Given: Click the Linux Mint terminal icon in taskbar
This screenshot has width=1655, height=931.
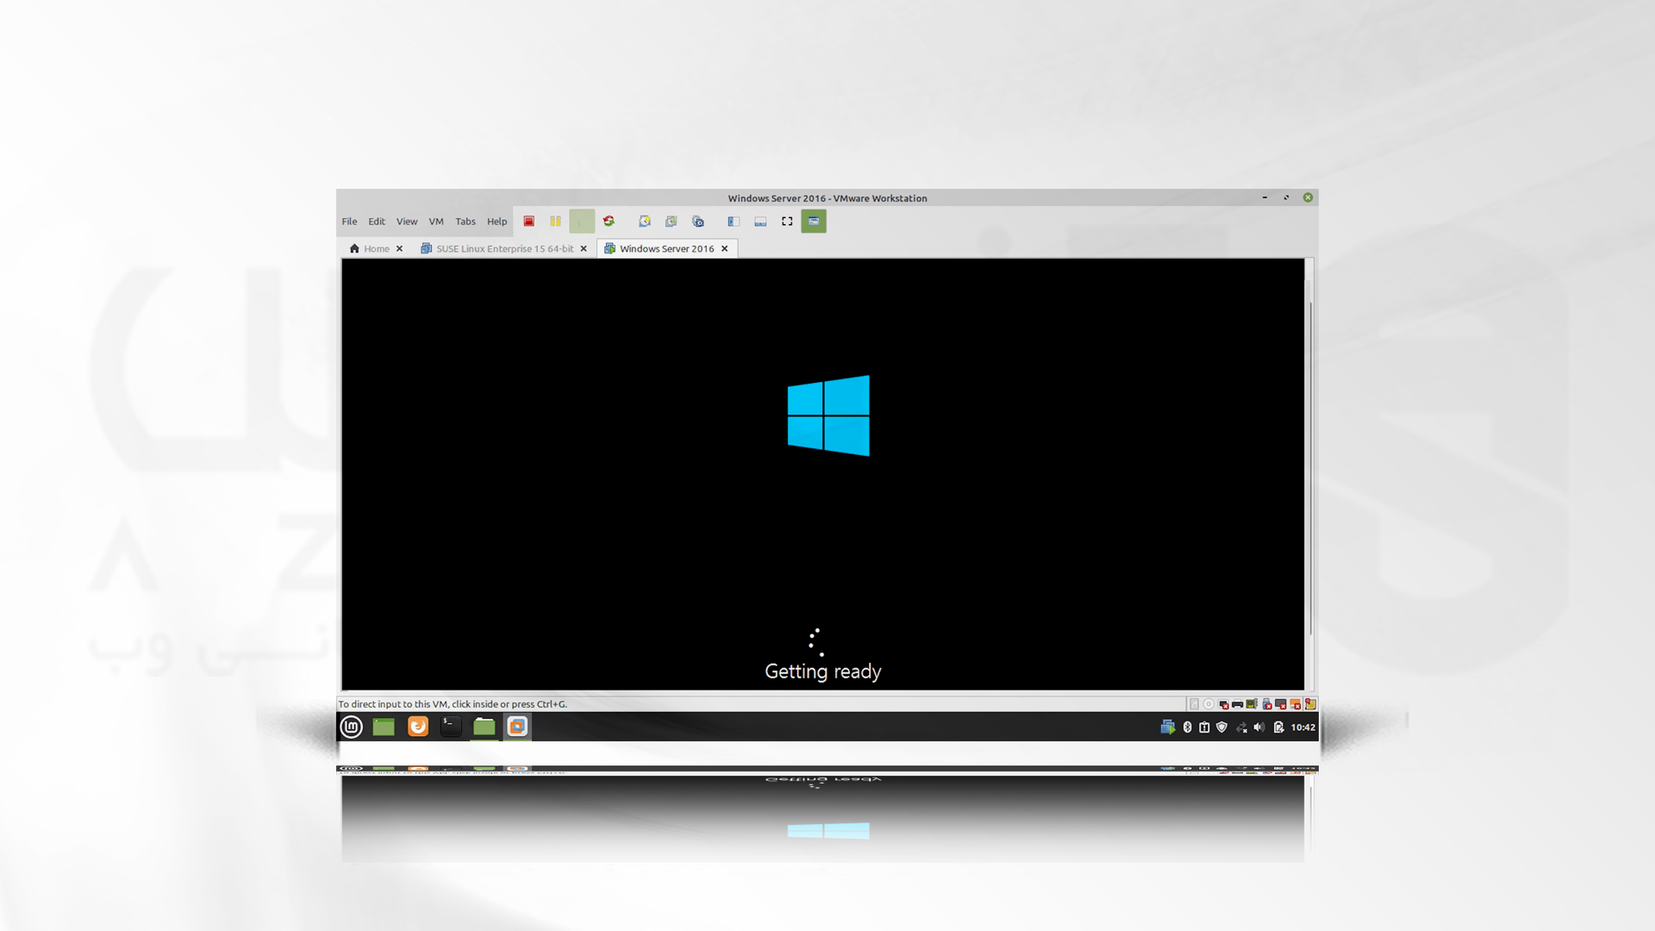Looking at the screenshot, I should tap(452, 727).
